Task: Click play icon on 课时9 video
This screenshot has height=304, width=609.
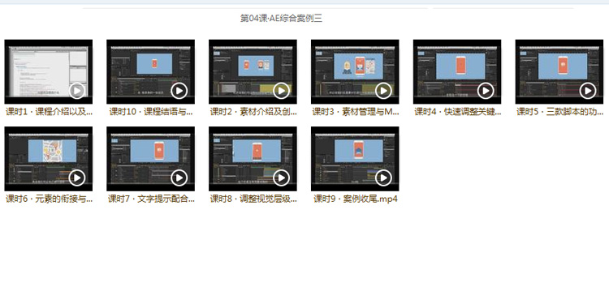Action: coord(383,178)
